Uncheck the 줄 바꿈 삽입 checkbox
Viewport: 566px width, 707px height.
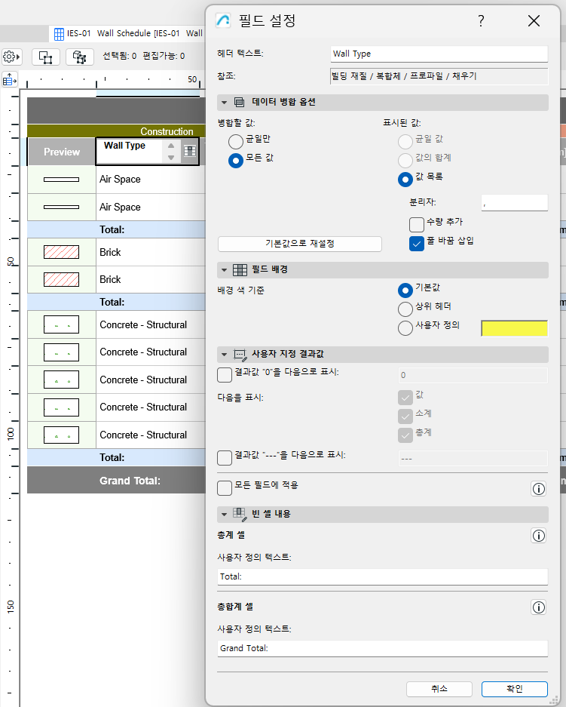417,244
